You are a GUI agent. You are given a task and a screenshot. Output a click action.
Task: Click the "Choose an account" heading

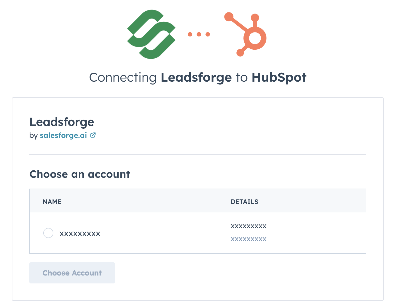point(80,174)
